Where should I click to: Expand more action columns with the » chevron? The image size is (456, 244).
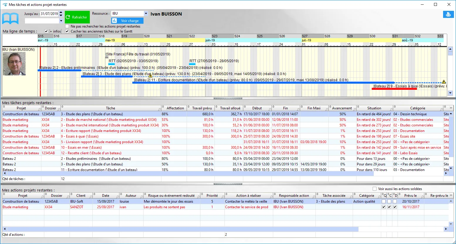click(x=451, y=195)
